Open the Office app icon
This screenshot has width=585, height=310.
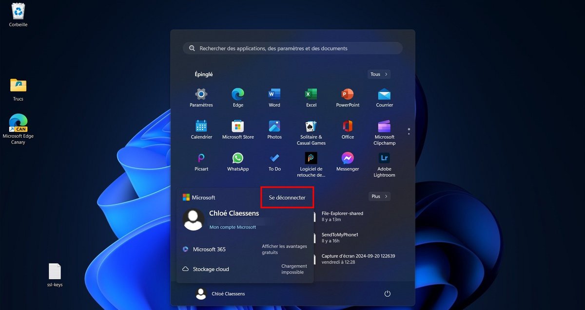[348, 130]
